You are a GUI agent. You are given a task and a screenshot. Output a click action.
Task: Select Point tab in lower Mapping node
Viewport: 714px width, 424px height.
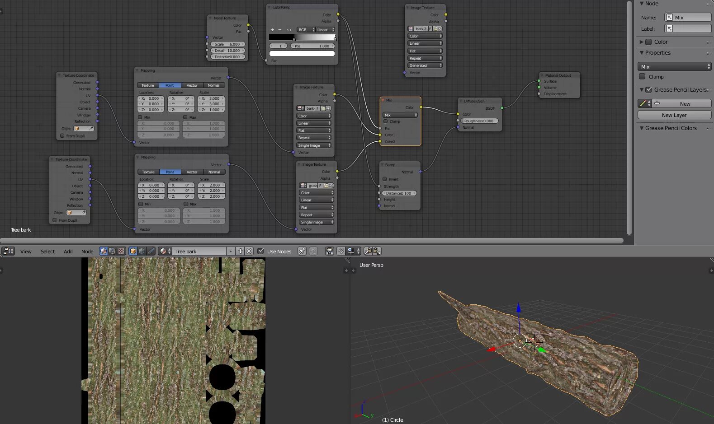[x=170, y=172]
